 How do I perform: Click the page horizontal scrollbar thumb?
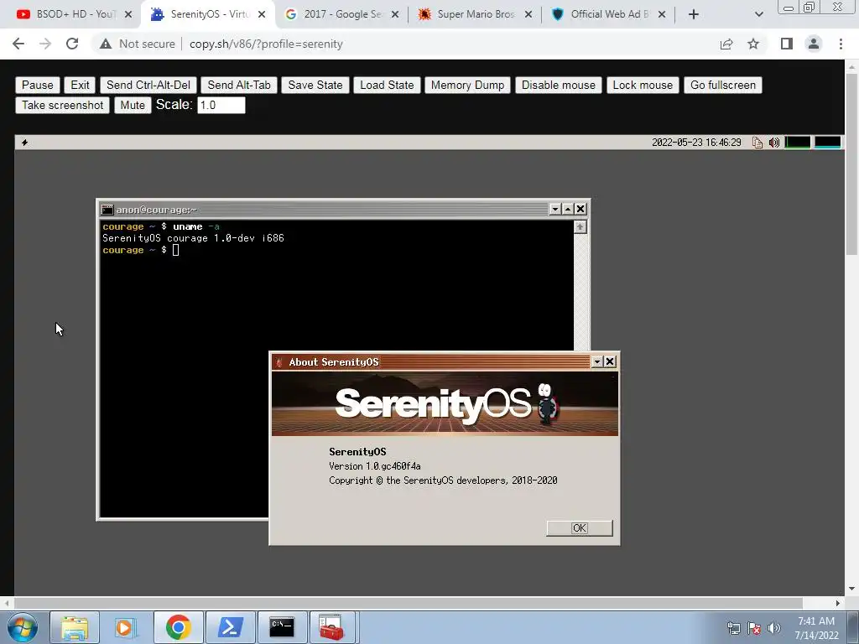click(x=409, y=603)
